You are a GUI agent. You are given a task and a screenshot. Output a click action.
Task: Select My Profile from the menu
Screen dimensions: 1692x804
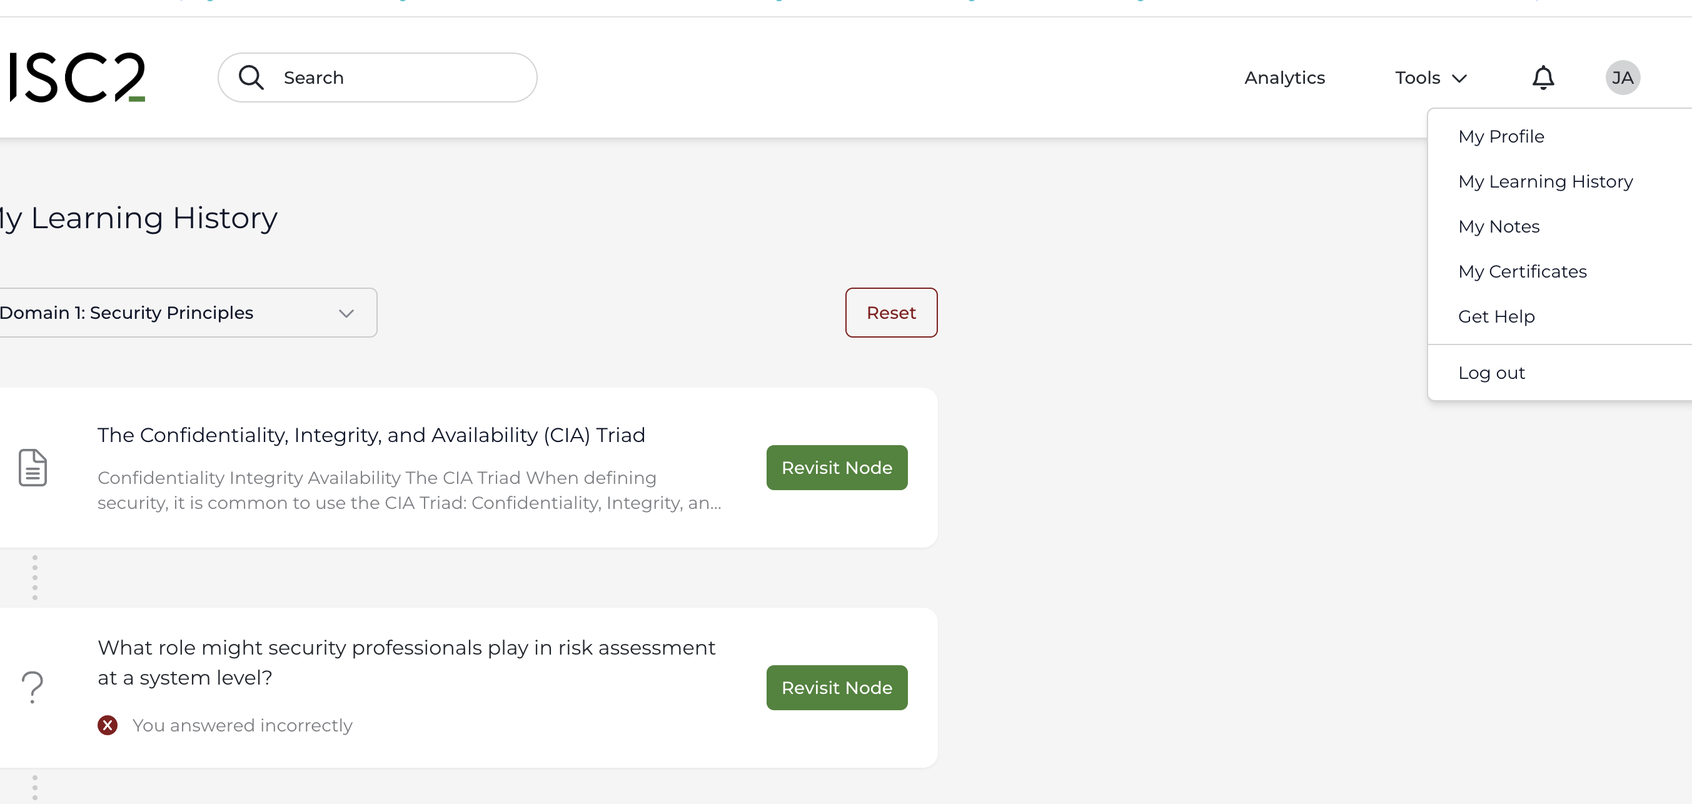click(x=1501, y=136)
